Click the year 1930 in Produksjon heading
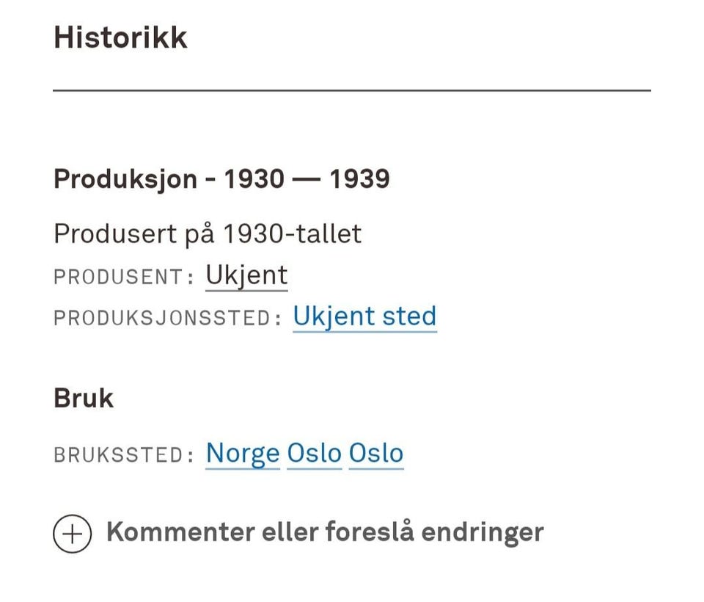704x602 pixels. coord(254,179)
